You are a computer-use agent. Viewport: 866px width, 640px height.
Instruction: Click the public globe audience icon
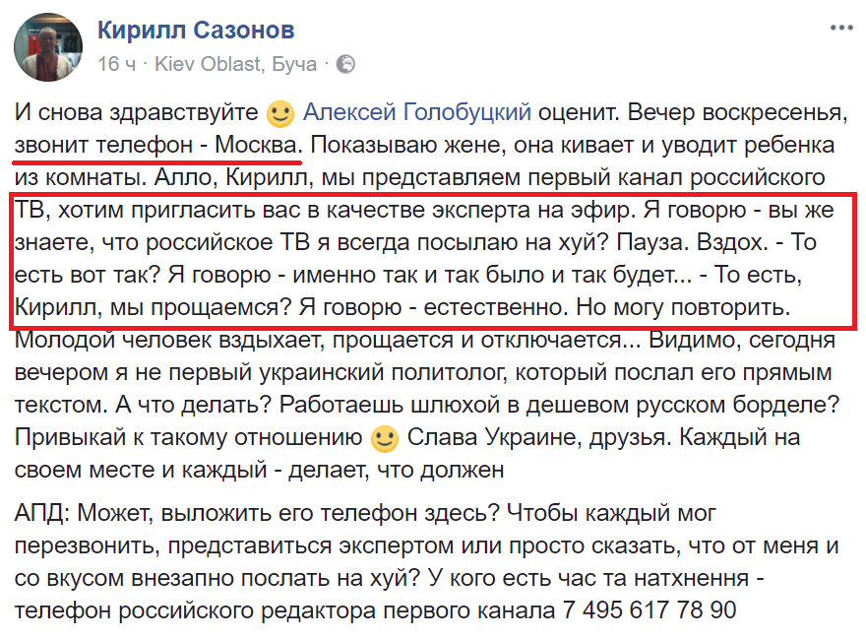coord(345,65)
